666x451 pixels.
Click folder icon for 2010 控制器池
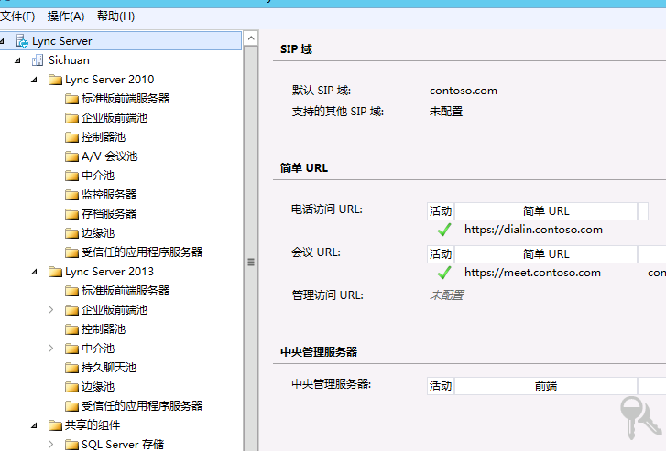71,137
